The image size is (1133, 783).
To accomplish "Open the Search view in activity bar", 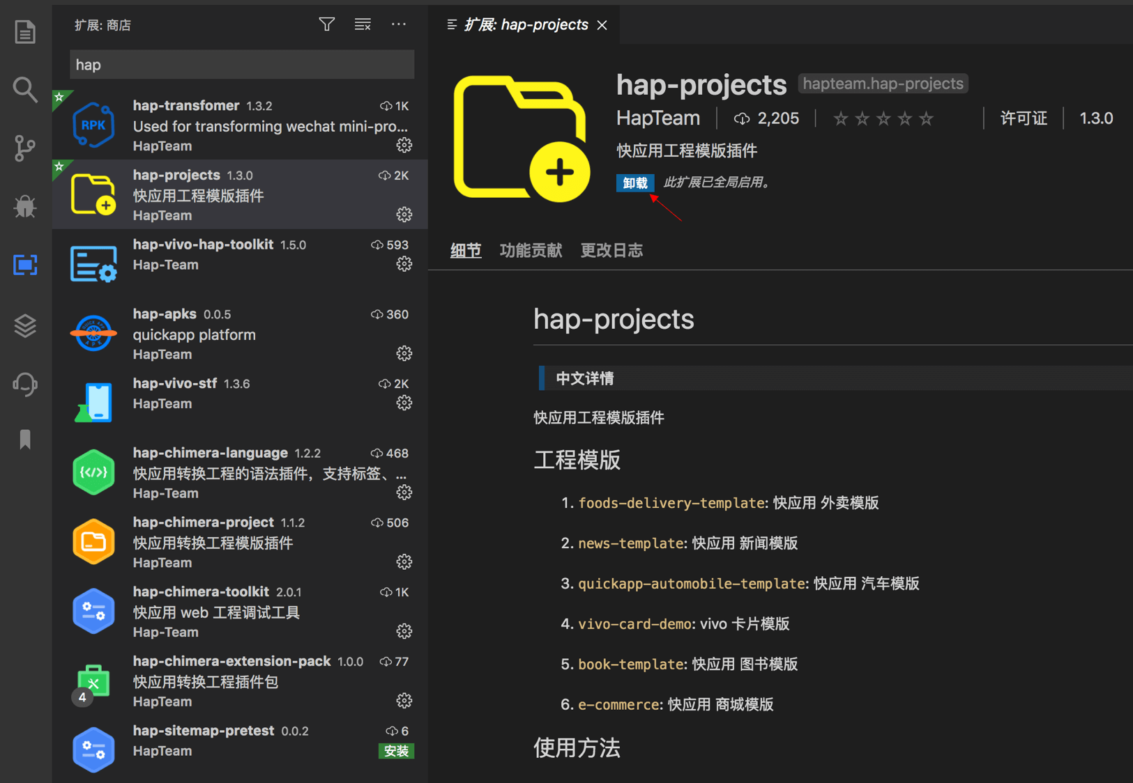I will (25, 89).
